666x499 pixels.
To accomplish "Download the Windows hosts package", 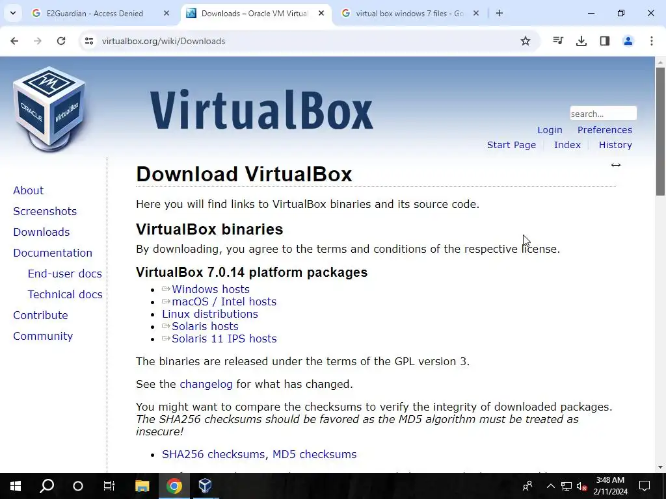I will [210, 289].
